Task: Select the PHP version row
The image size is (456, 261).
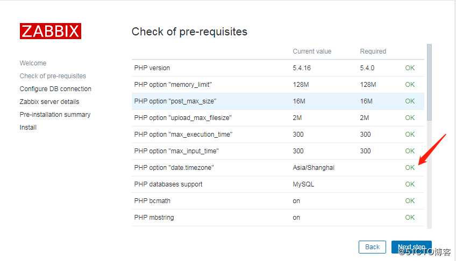Action: (x=277, y=68)
